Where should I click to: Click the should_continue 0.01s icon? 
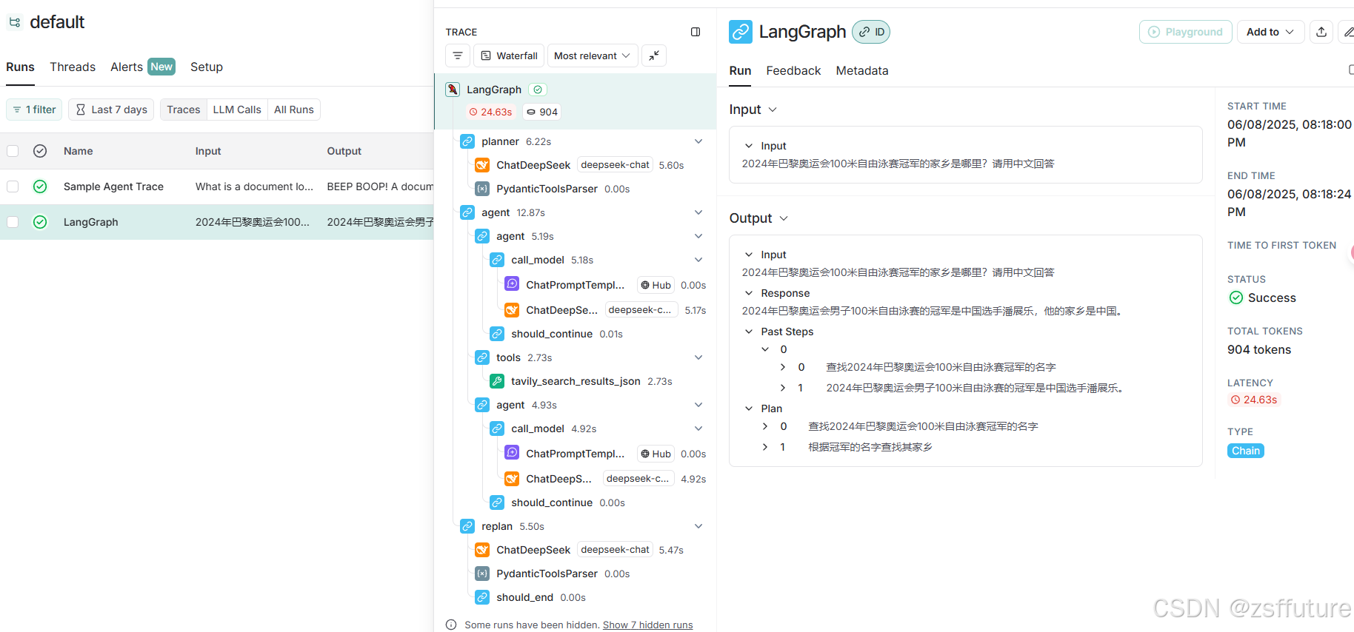(x=497, y=334)
